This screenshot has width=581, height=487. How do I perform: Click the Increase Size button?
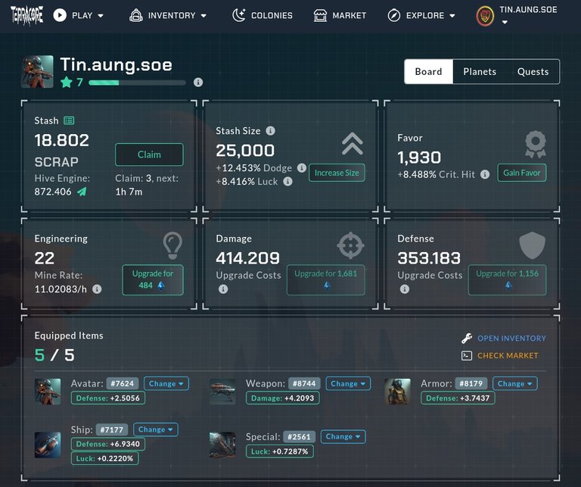[337, 173]
